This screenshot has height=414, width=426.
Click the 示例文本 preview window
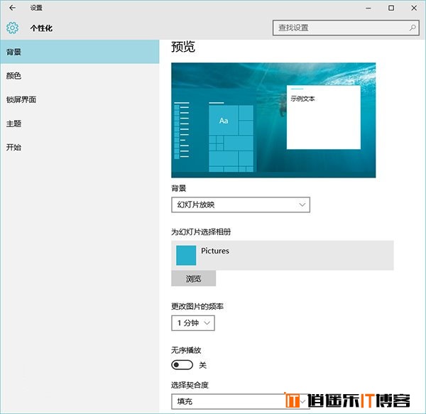(324, 117)
